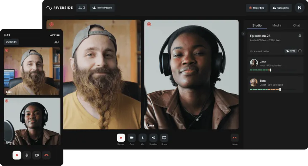Leave the session using the red phone icon
This screenshot has height=166, width=308.
coord(235,138)
